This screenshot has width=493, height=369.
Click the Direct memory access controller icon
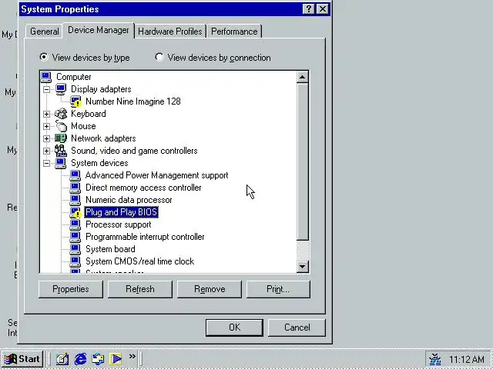click(x=75, y=188)
